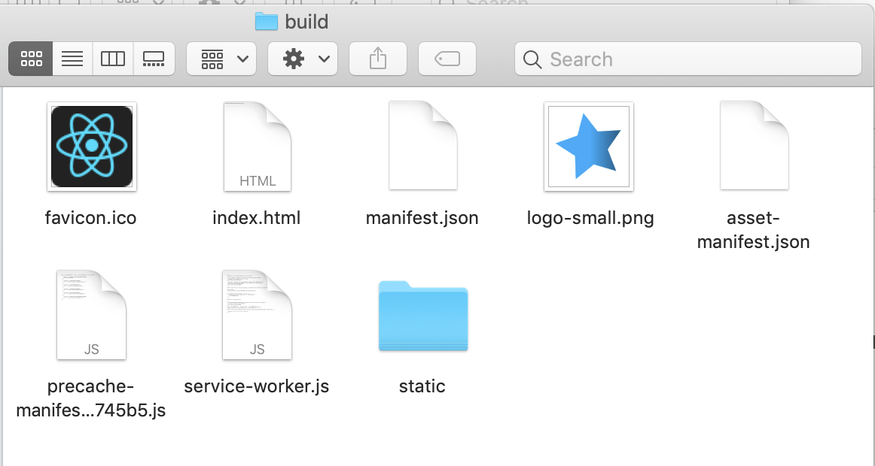Select the logo-small.png star image
875x466 pixels.
(588, 146)
